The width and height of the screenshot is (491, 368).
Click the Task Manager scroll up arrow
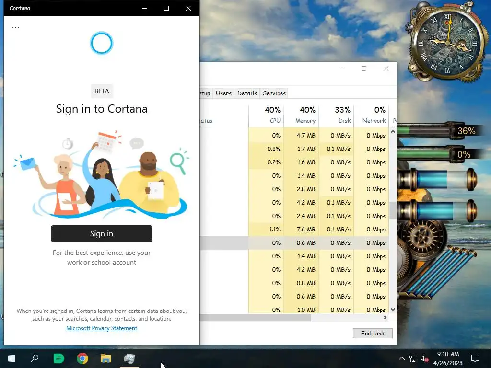[x=393, y=131]
